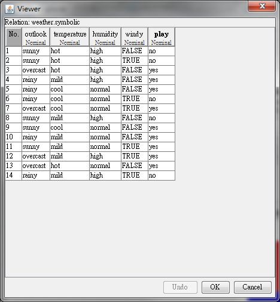Click the humidity Nominal column header
Screen dimensions: 280x302
pyautogui.click(x=105, y=37)
